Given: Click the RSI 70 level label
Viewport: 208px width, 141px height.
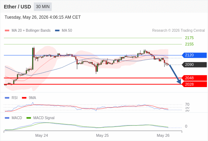Looking at the screenshot, I should click(x=187, y=104).
